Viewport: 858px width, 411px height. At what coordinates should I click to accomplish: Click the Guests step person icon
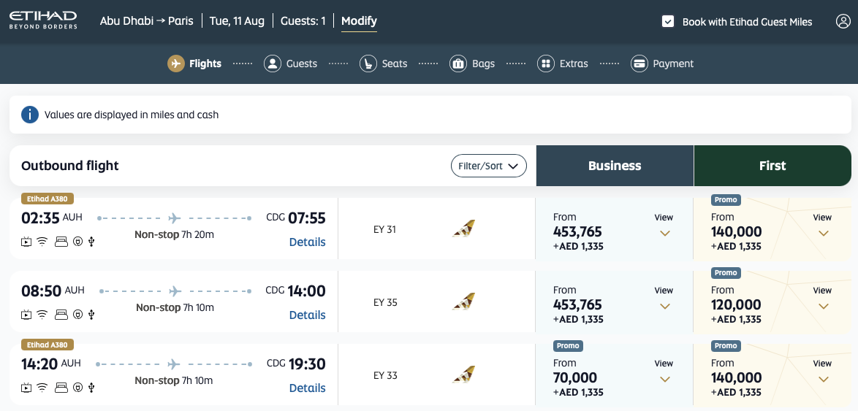[273, 64]
